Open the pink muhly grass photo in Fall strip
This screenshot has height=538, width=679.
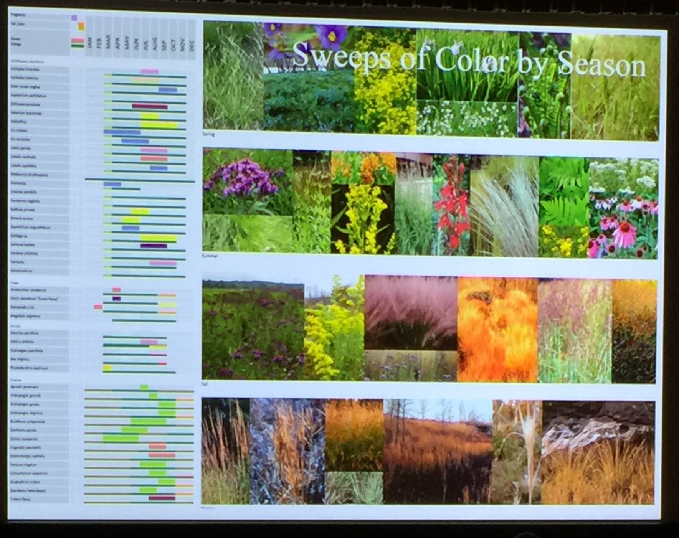tap(411, 312)
